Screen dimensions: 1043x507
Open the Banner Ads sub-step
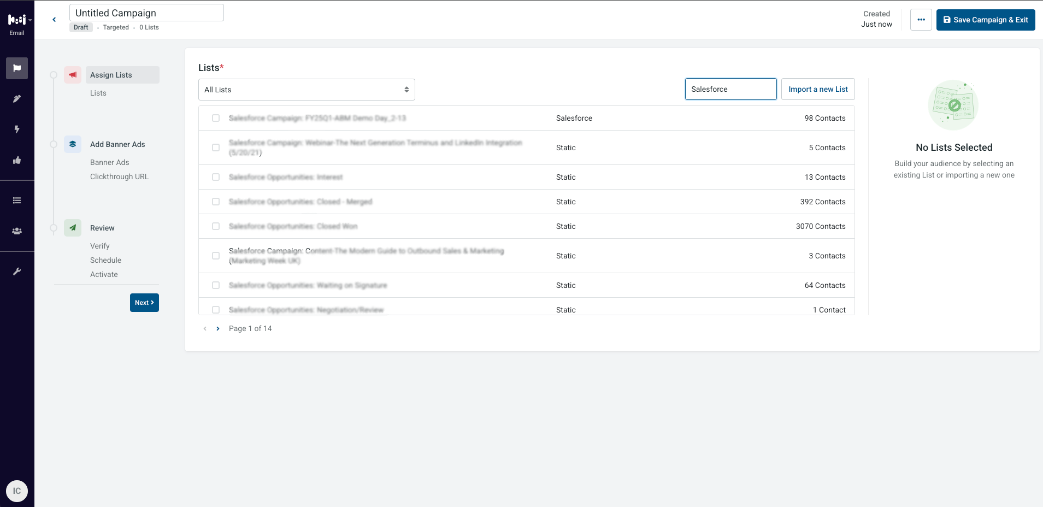coord(110,162)
